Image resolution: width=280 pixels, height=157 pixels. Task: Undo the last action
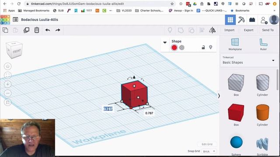pyautogui.click(x=48, y=30)
